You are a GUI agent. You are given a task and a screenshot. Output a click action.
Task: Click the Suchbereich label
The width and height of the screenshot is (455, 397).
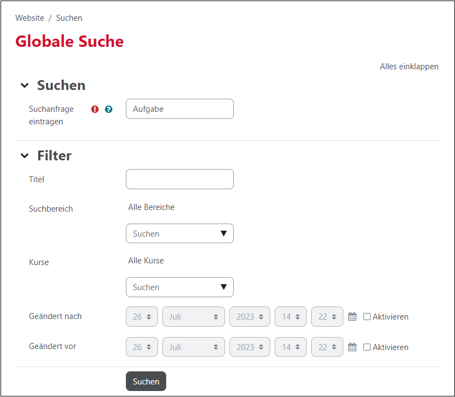[51, 209]
